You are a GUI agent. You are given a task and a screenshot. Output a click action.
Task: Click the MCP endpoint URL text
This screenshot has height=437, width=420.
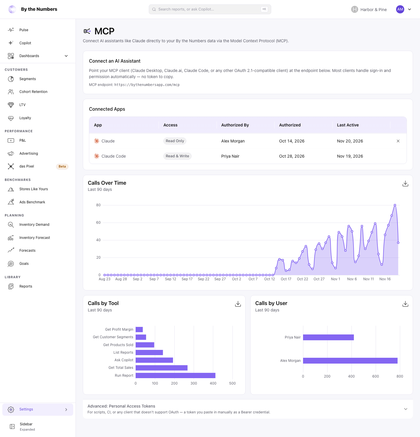(147, 85)
